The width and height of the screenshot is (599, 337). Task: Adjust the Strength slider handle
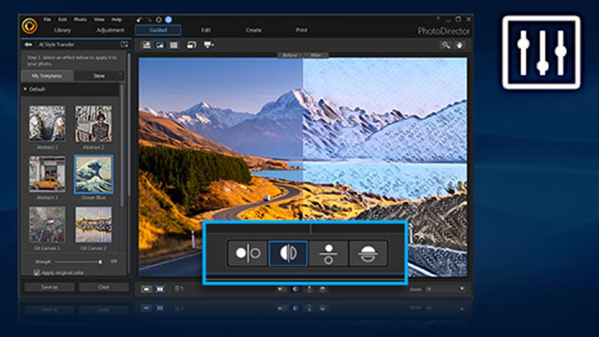pyautogui.click(x=101, y=262)
